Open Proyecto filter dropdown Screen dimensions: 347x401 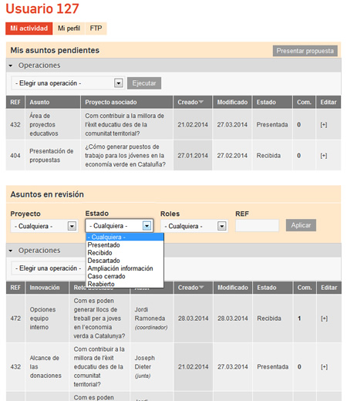click(x=44, y=226)
